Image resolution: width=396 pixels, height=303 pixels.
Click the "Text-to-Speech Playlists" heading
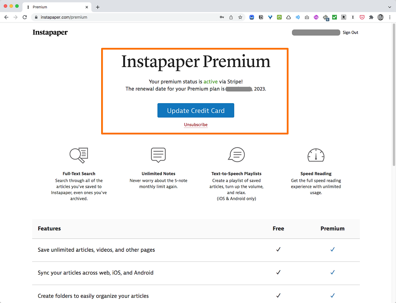click(x=236, y=174)
